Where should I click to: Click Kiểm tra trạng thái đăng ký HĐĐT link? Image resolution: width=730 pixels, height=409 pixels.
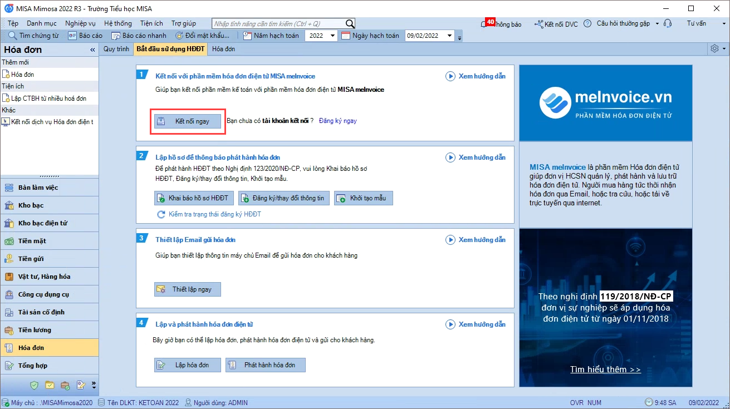coord(214,214)
